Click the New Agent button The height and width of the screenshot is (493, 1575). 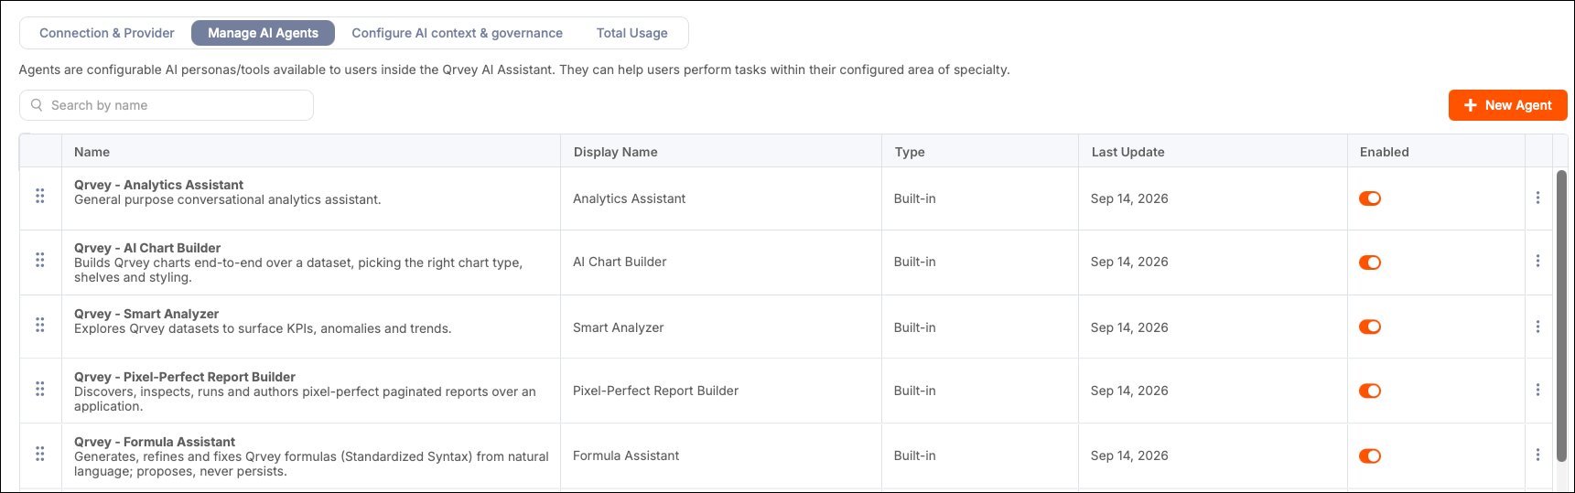click(x=1507, y=105)
